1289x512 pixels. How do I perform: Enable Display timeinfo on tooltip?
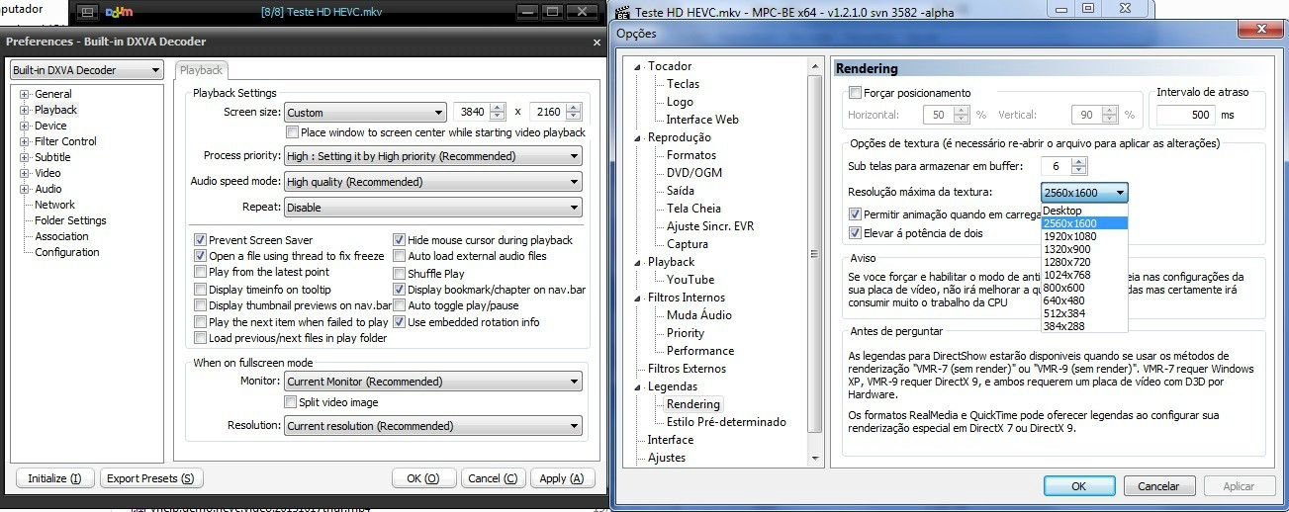[201, 290]
